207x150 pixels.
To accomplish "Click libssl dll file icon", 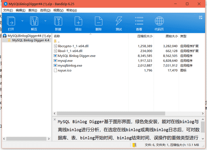I will 55,51.
